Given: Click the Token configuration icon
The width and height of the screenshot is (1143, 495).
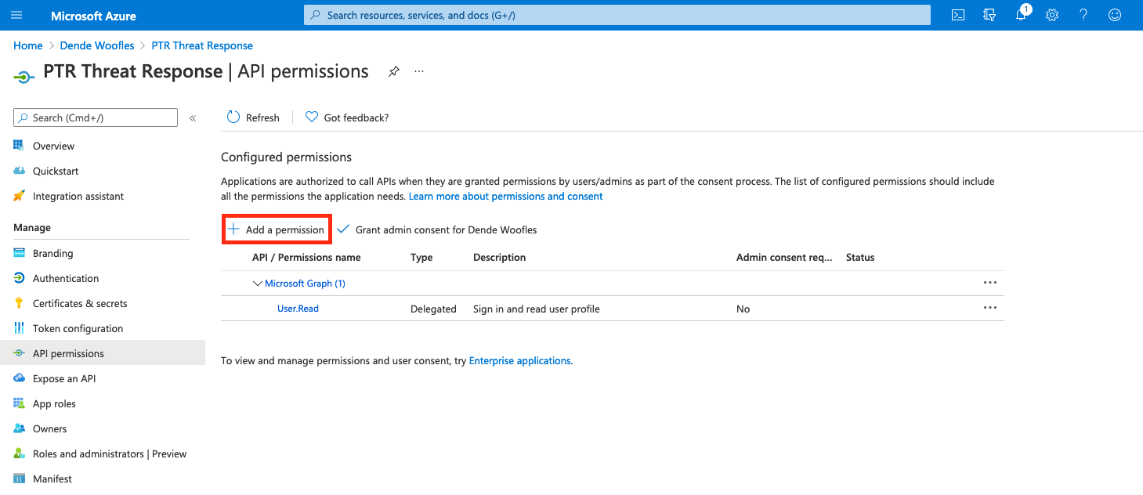Looking at the screenshot, I should (20, 328).
